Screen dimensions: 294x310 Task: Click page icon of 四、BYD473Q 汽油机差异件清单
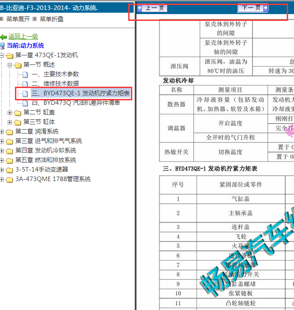point(25,103)
